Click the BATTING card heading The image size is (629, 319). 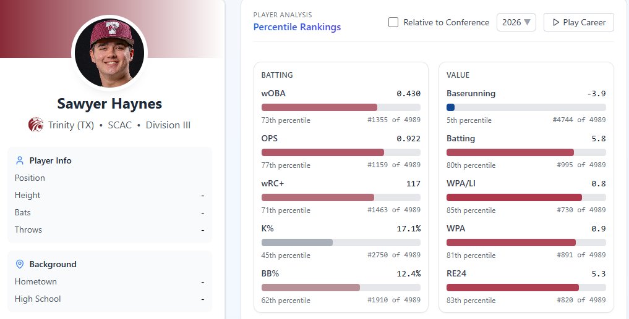point(277,75)
